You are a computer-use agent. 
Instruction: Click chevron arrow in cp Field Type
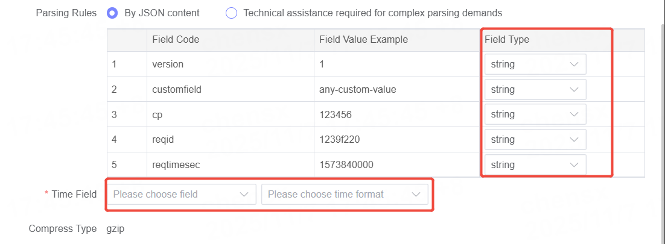574,114
